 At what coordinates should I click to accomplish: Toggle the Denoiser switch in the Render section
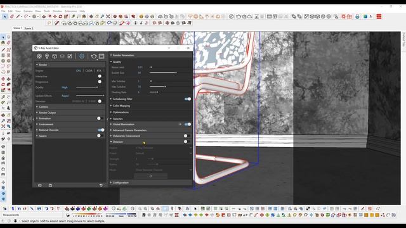tap(100, 101)
